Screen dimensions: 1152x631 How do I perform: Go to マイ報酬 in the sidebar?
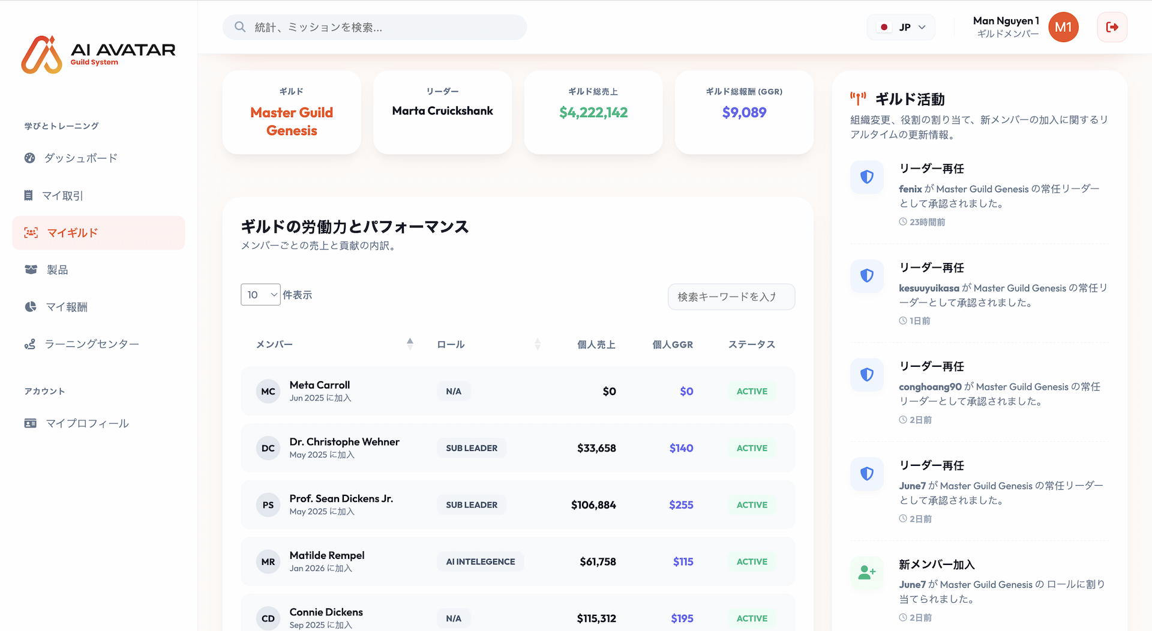pyautogui.click(x=67, y=307)
